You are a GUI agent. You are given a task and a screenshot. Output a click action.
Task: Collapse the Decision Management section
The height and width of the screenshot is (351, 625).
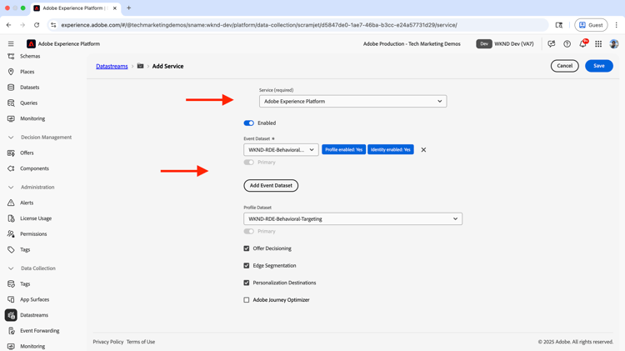click(x=11, y=138)
